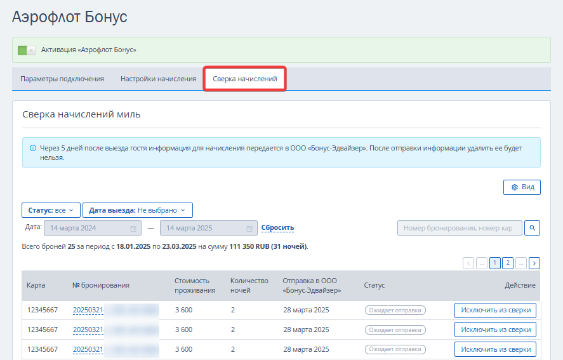Open third row booking link 20250321

[x=88, y=349]
